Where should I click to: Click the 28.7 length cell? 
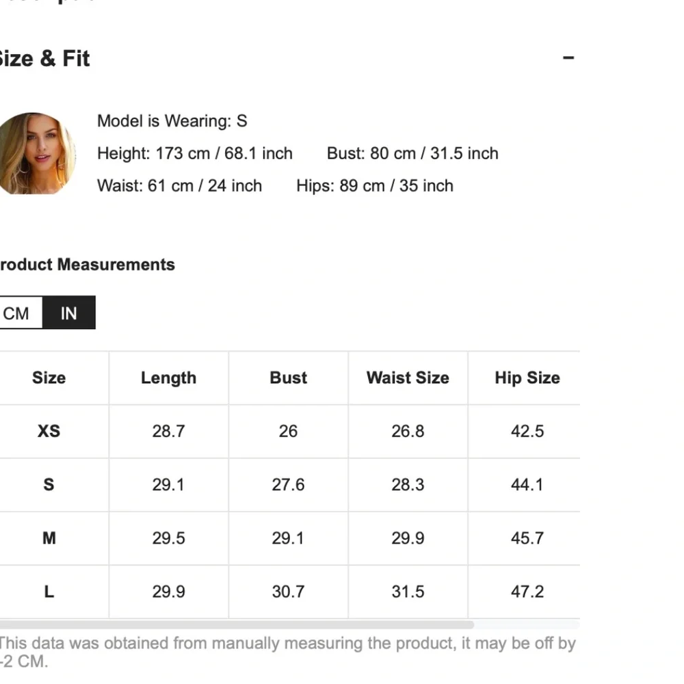point(168,431)
